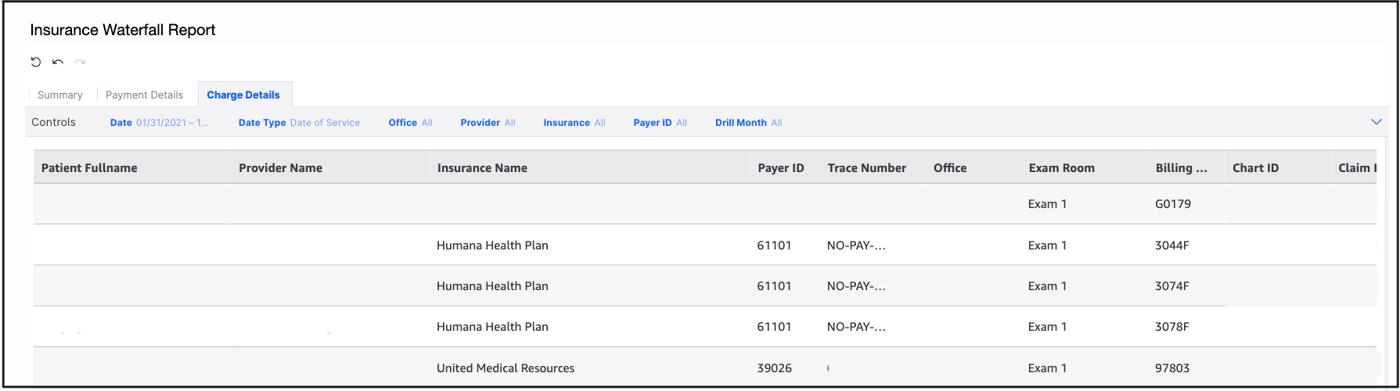This screenshot has width=1400, height=391.
Task: Select the Charge Details tab
Action: tap(243, 95)
